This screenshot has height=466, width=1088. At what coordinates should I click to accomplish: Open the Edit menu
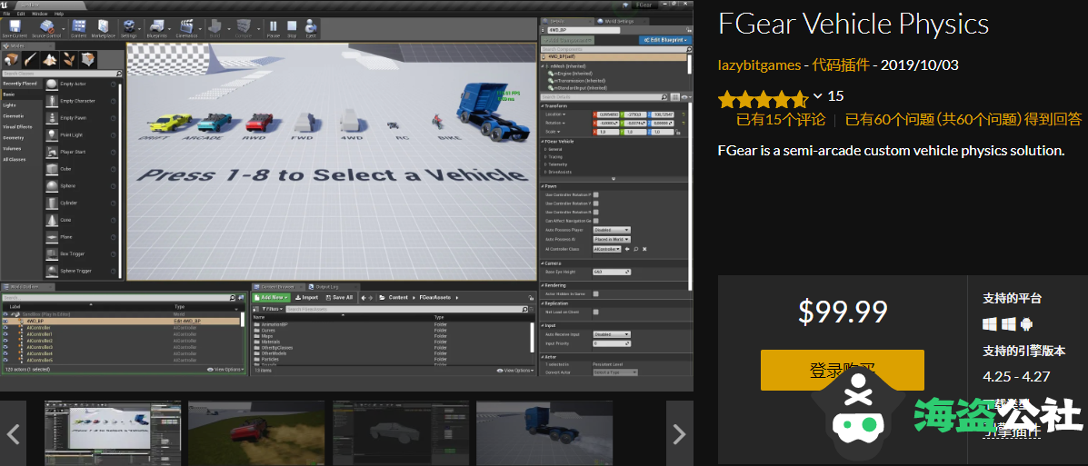coord(22,14)
